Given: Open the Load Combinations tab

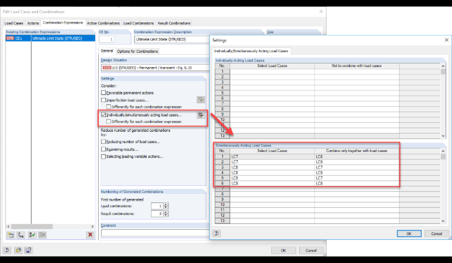Looking at the screenshot, I should [139, 23].
